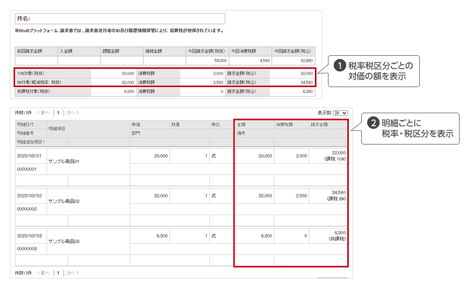470x289 pixels.
Task: Select the サンプル商品02 item name
Action: 63,201
